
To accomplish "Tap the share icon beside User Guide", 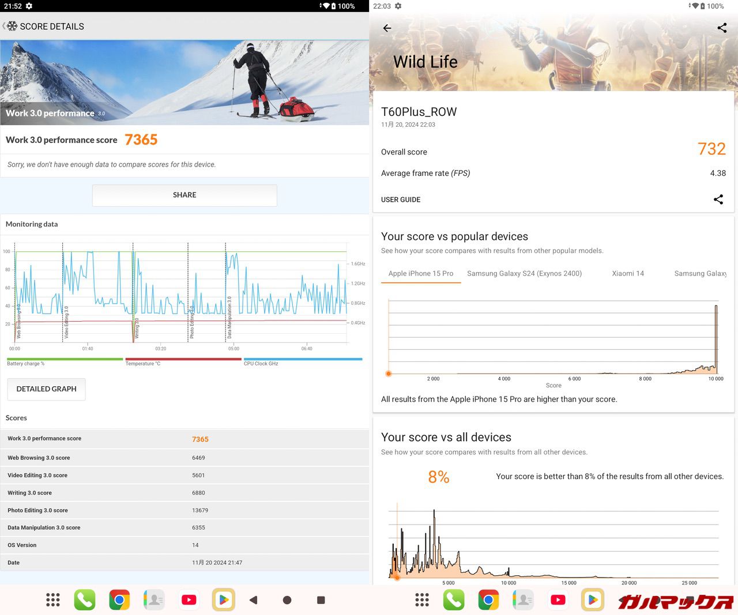I will pos(718,199).
